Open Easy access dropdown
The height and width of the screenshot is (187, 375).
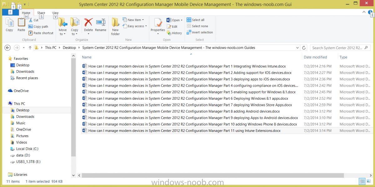[x=134, y=26]
